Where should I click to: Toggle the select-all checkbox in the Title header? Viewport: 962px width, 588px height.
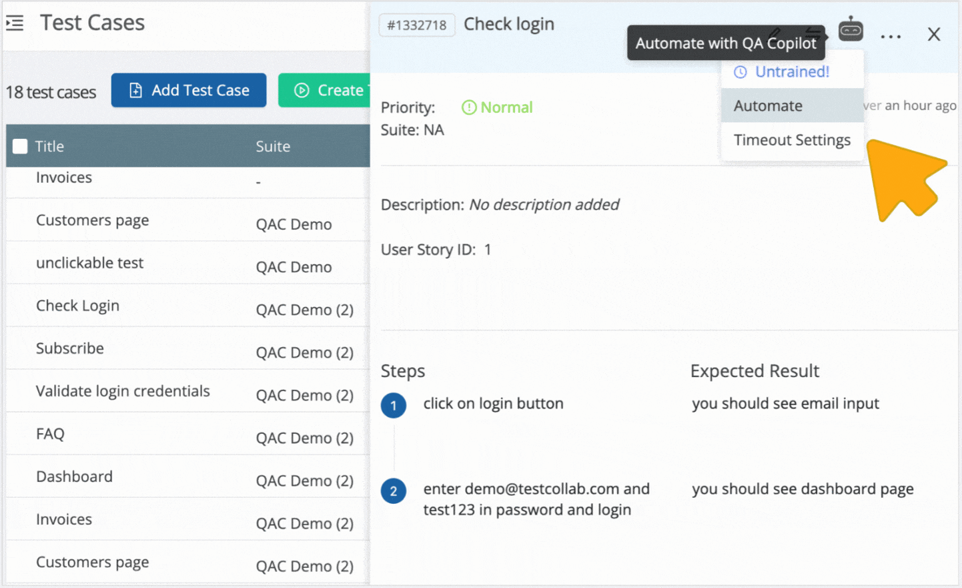(x=19, y=145)
